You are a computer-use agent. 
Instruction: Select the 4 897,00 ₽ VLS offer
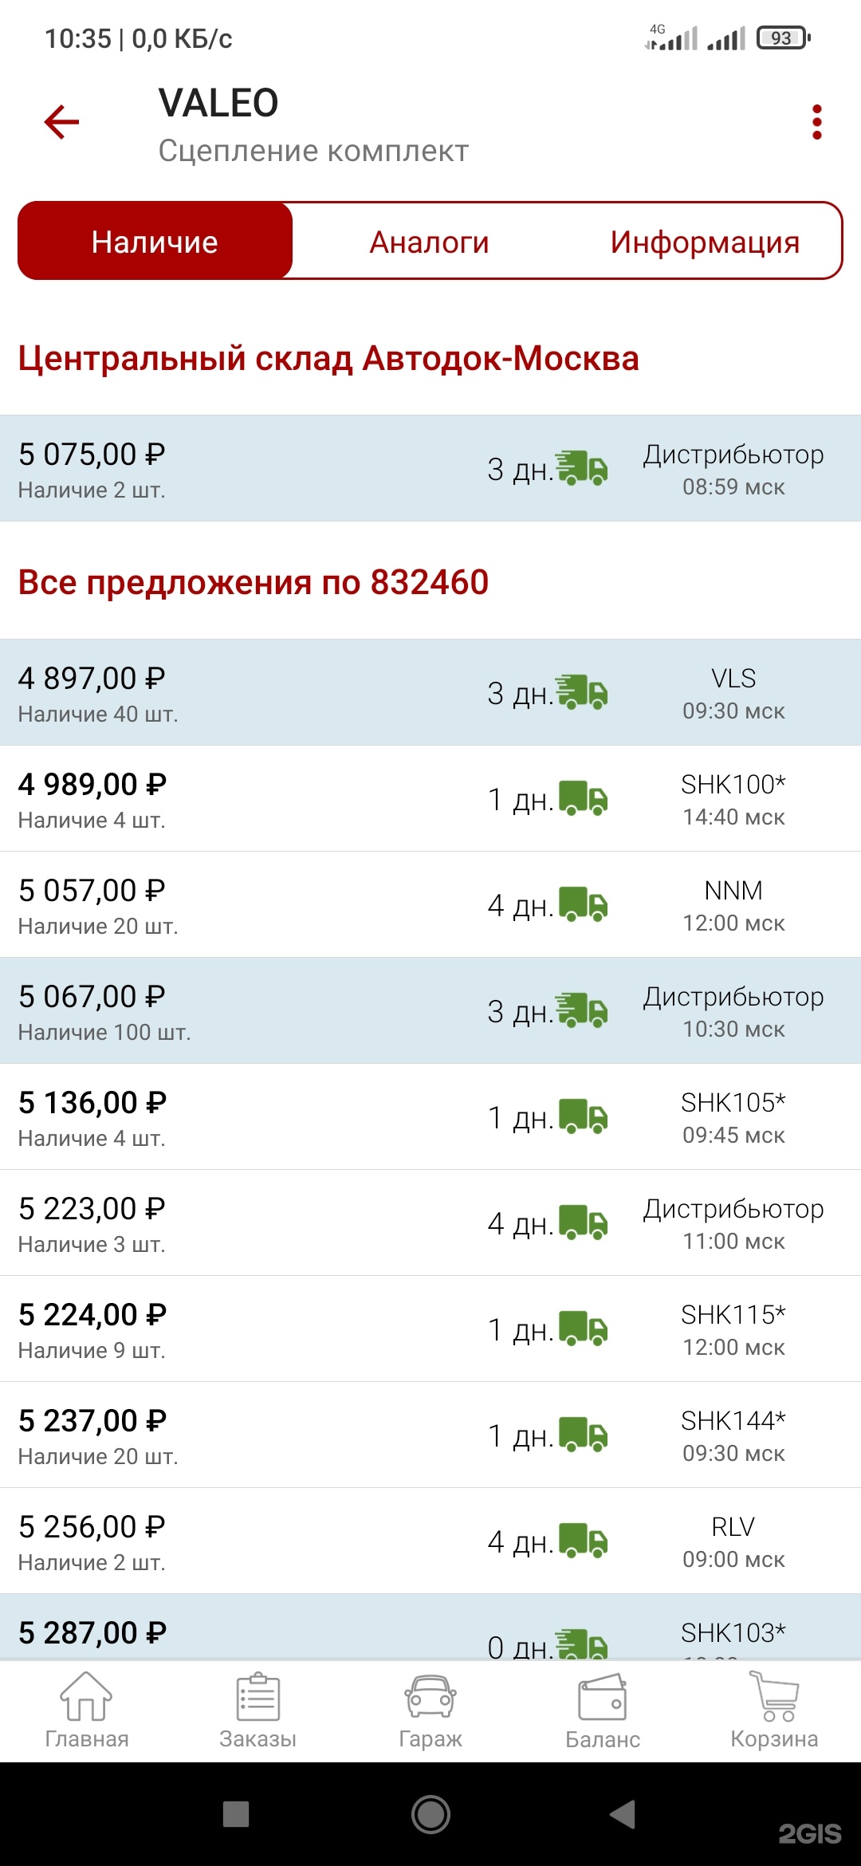pyautogui.click(x=239, y=692)
